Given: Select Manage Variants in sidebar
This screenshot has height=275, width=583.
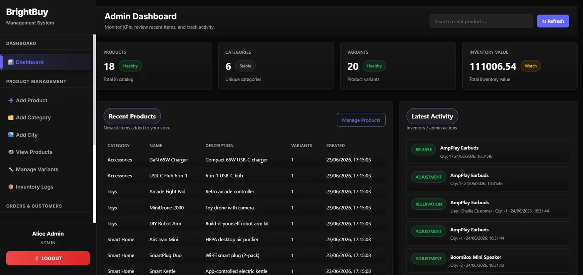Looking at the screenshot, I should click(x=45, y=169).
